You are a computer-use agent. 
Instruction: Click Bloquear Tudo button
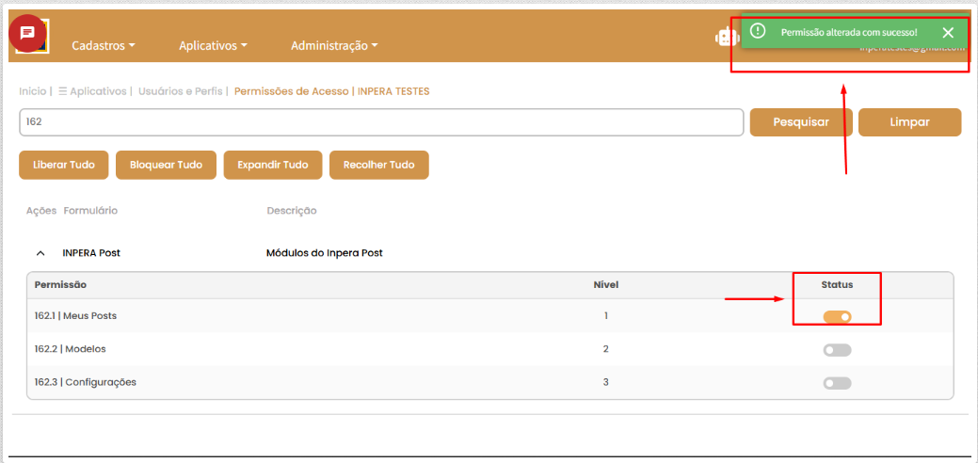[x=166, y=166]
